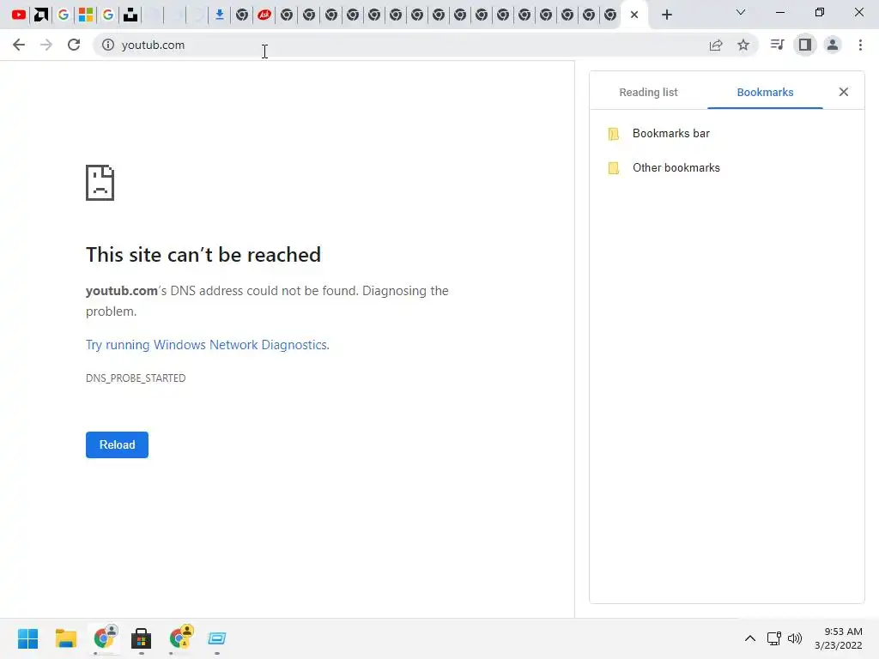Viewport: 879px width, 659px height.
Task: Expand Other bookmarks folder
Action: click(726, 167)
